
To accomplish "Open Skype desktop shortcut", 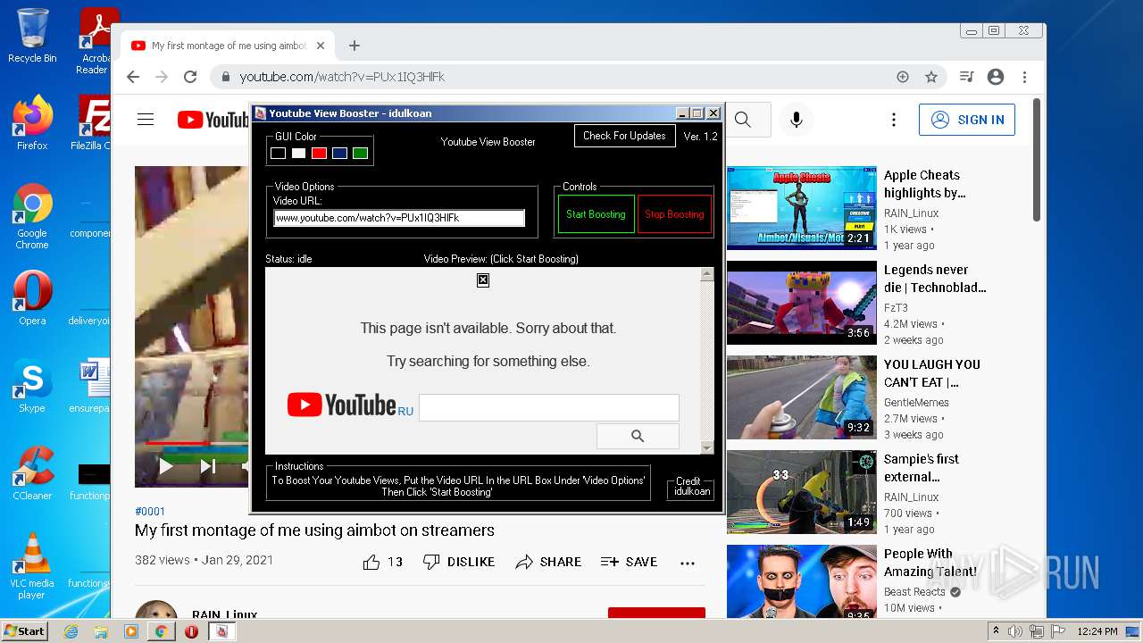I will (32, 386).
